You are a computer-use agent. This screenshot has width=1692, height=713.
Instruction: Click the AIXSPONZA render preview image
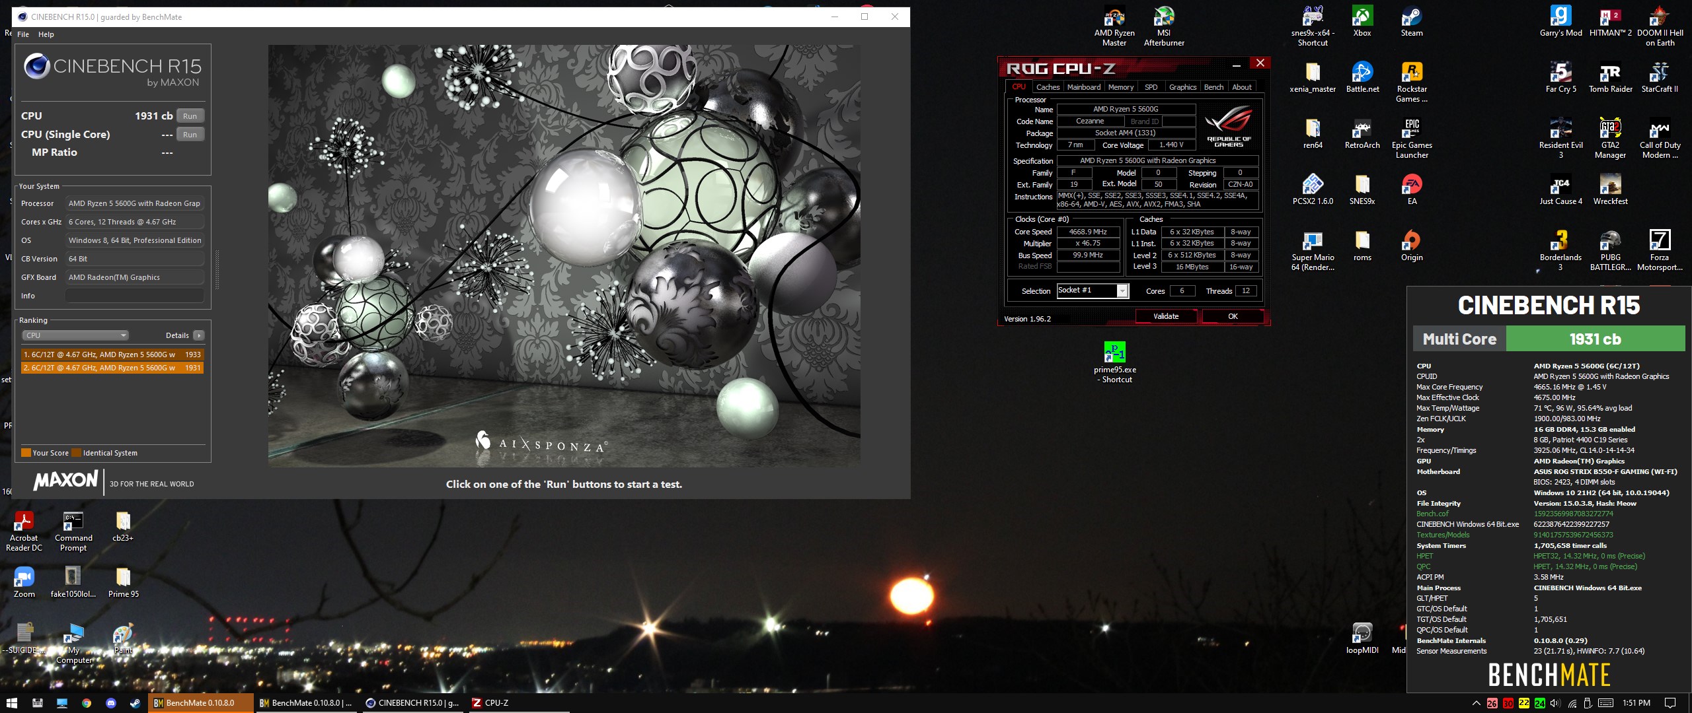tap(564, 256)
